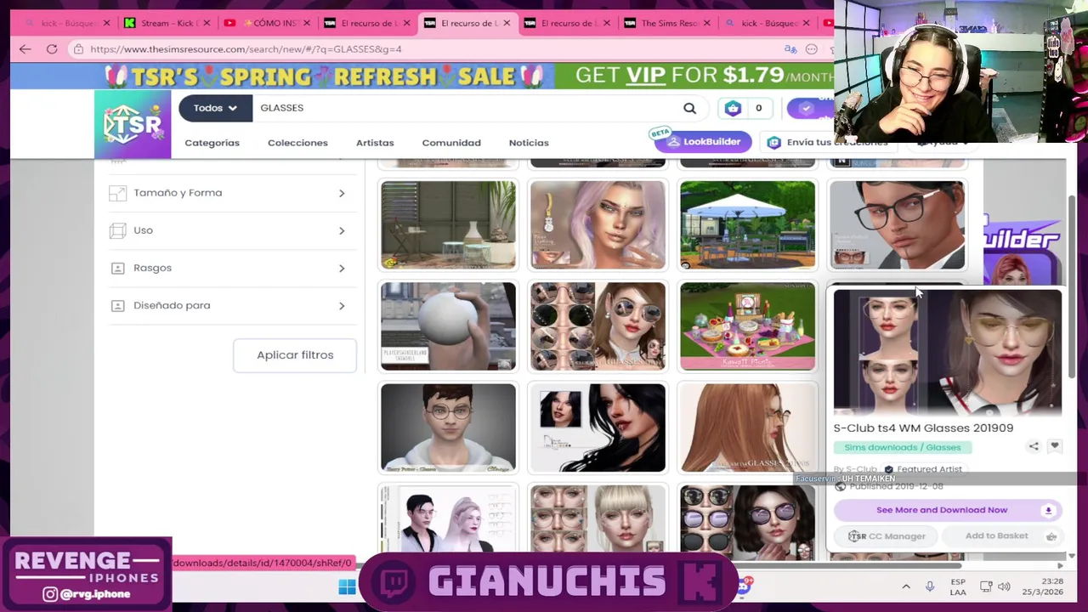Screen dimensions: 1088x612
Task: Click the search magnifier icon
Action: point(689,108)
